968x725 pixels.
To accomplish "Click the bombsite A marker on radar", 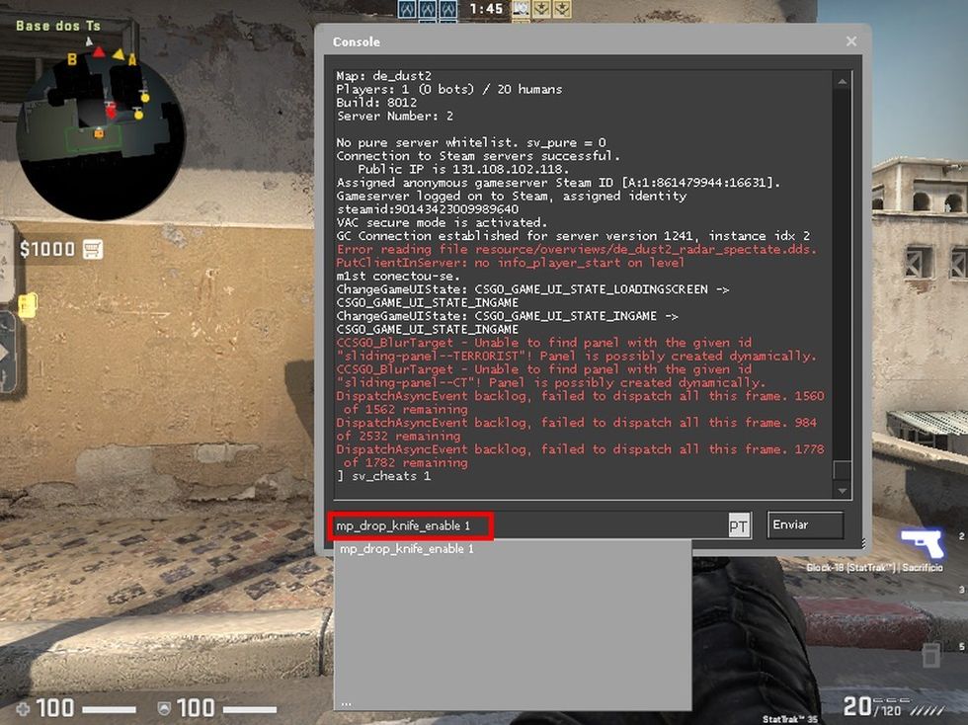I will click(131, 59).
